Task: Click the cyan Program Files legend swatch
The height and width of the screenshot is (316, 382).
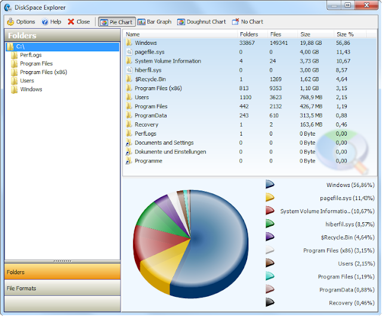Action: (x=270, y=277)
